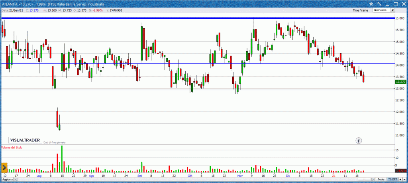The height and width of the screenshot is (183, 408).
Task: Click the 'Set' month label on axis
Action: tap(140, 176)
